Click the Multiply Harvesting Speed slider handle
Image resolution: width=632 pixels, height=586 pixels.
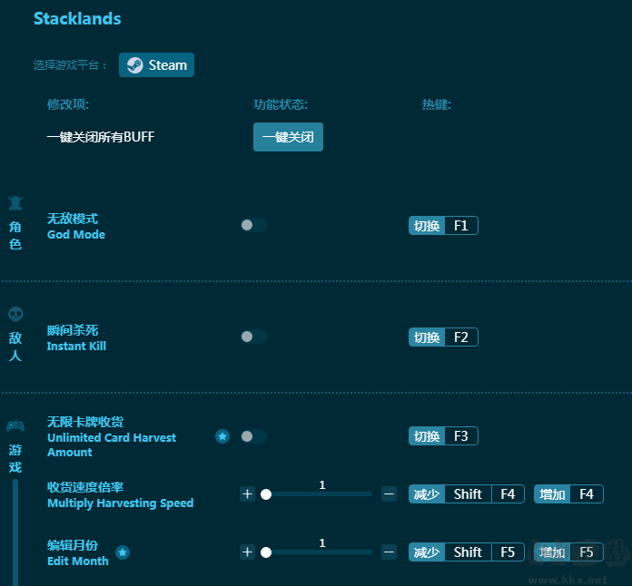click(266, 494)
